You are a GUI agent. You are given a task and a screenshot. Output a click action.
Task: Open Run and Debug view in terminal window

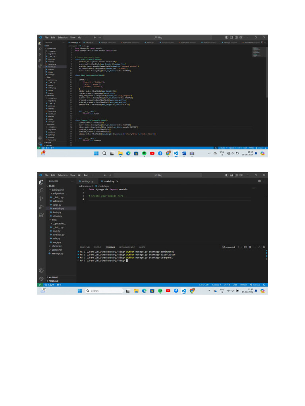(x=41, y=207)
